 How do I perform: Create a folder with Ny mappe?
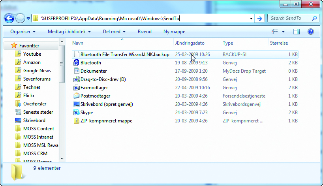pos(175,32)
